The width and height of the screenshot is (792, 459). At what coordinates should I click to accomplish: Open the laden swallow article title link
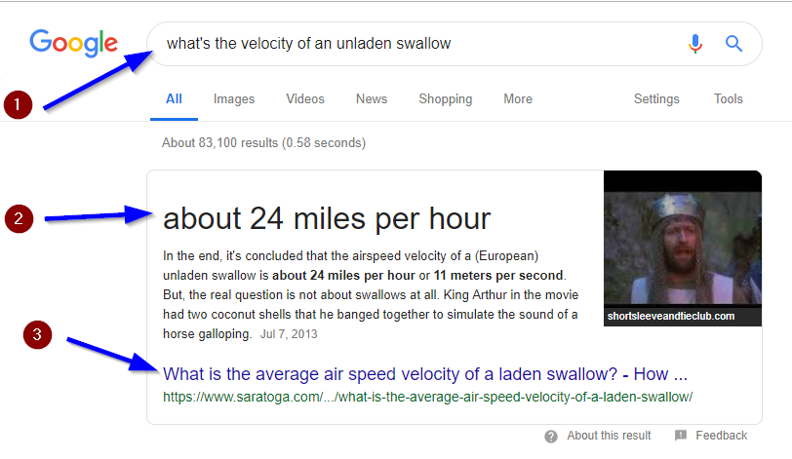(x=425, y=374)
